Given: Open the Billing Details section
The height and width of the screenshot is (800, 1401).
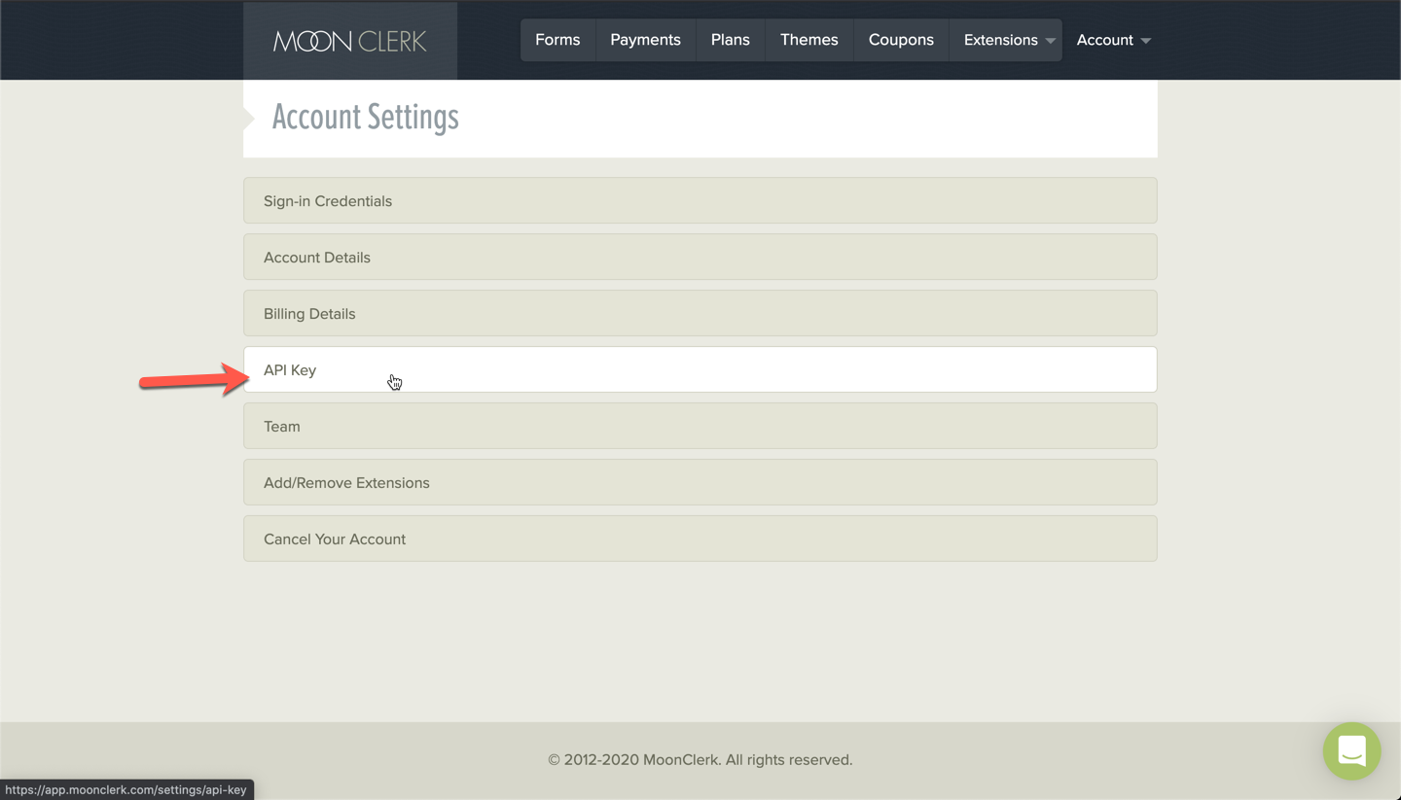Looking at the screenshot, I should pyautogui.click(x=700, y=313).
